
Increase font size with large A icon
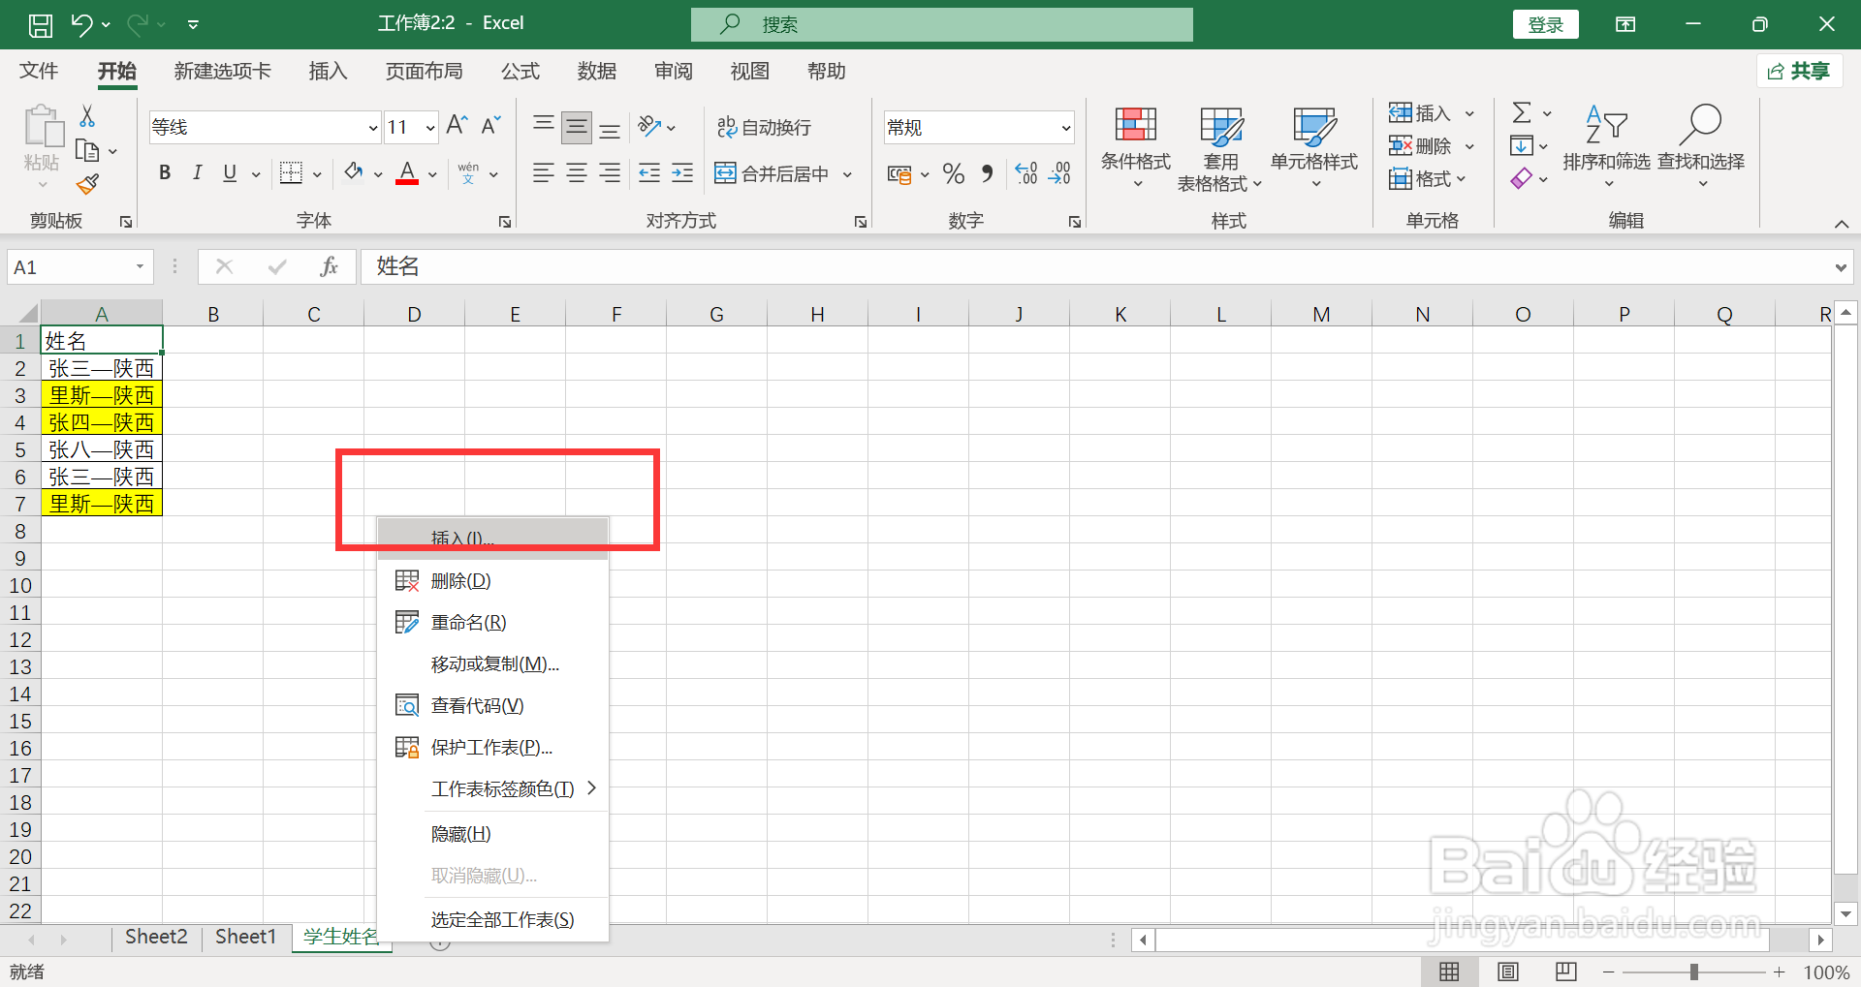pos(457,126)
